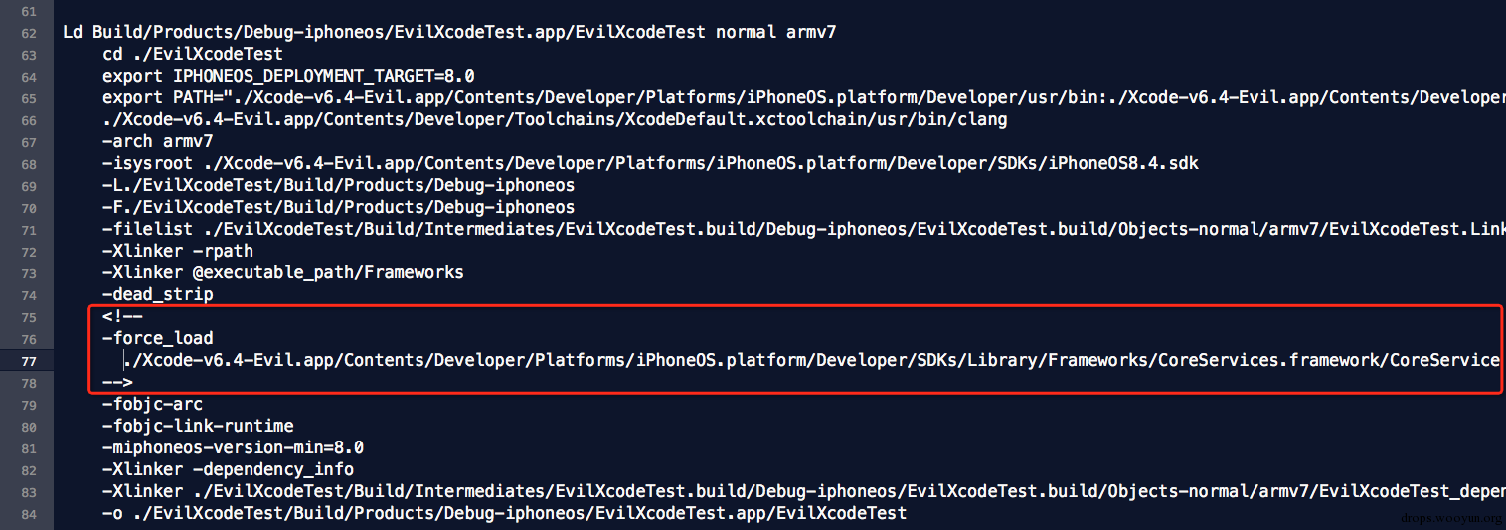Place cursor on the closing comment marker -->
Screen dimensions: 1506x530
click(116, 383)
